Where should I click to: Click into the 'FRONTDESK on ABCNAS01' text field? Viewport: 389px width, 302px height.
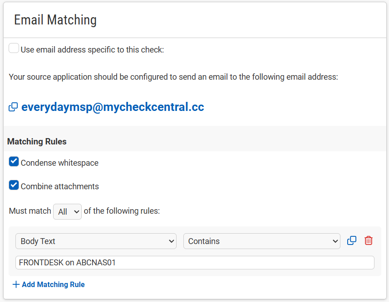pos(195,263)
